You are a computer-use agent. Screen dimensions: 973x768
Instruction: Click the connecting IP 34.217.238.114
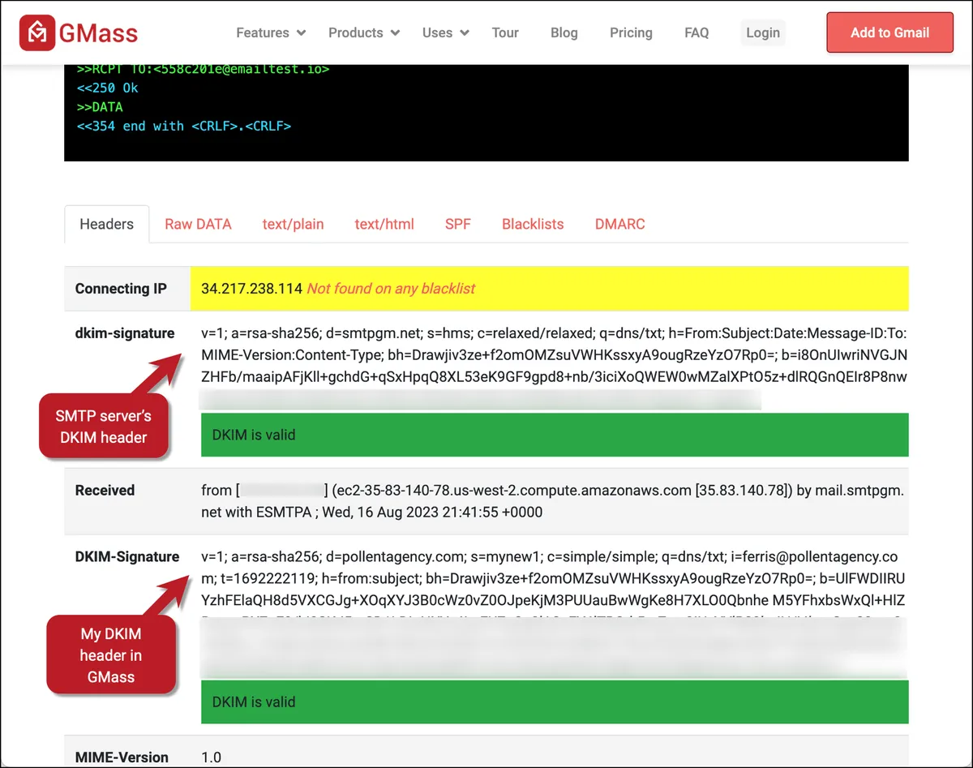point(252,288)
